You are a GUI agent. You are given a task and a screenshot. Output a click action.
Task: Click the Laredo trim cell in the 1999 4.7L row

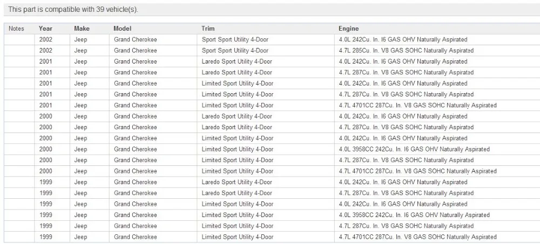[237, 193]
